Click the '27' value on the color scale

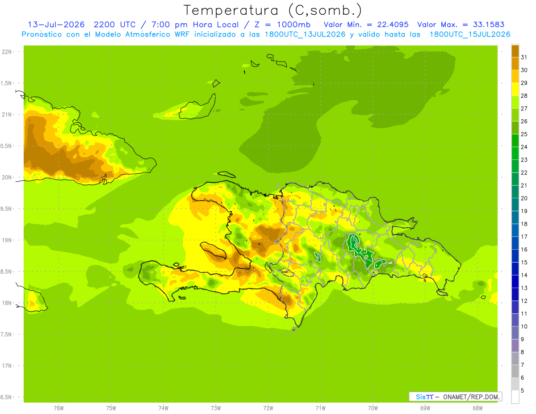(524, 108)
